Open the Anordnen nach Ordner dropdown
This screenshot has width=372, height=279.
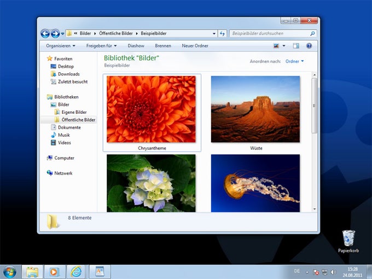coord(294,61)
